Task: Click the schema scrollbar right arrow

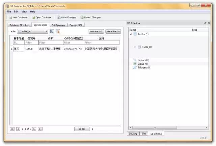Action: (207, 128)
